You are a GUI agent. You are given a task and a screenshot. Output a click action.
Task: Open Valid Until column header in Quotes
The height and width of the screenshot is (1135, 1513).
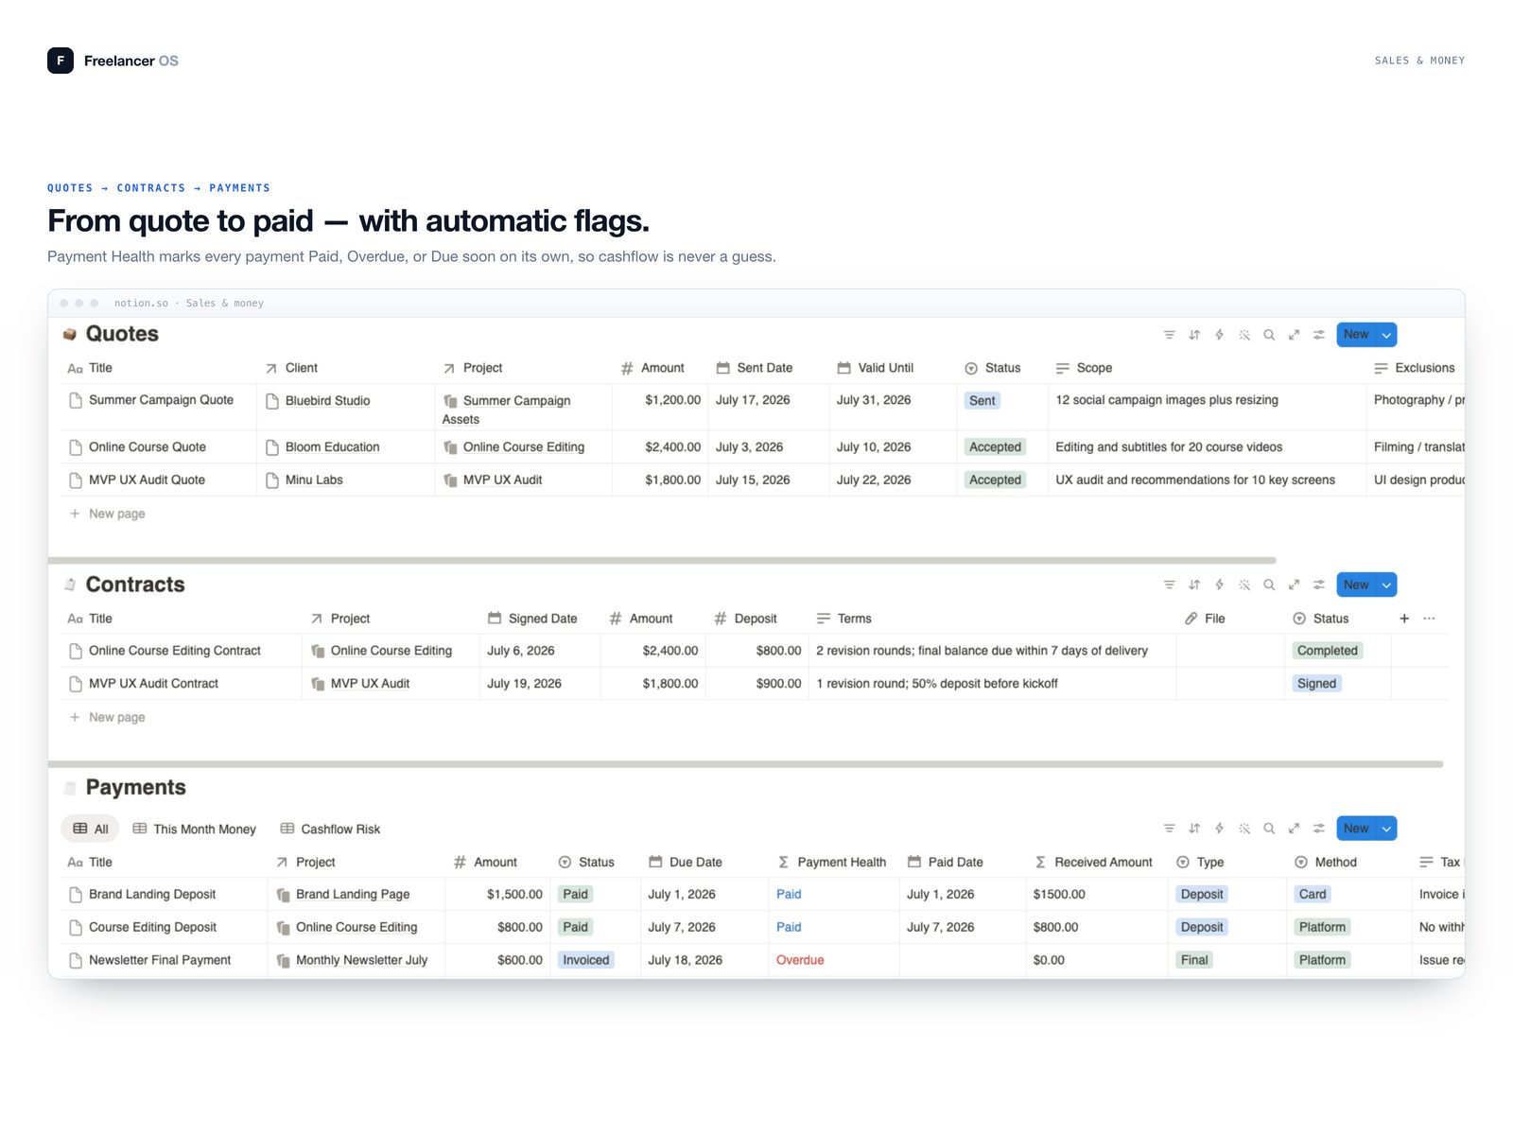pyautogui.click(x=876, y=368)
